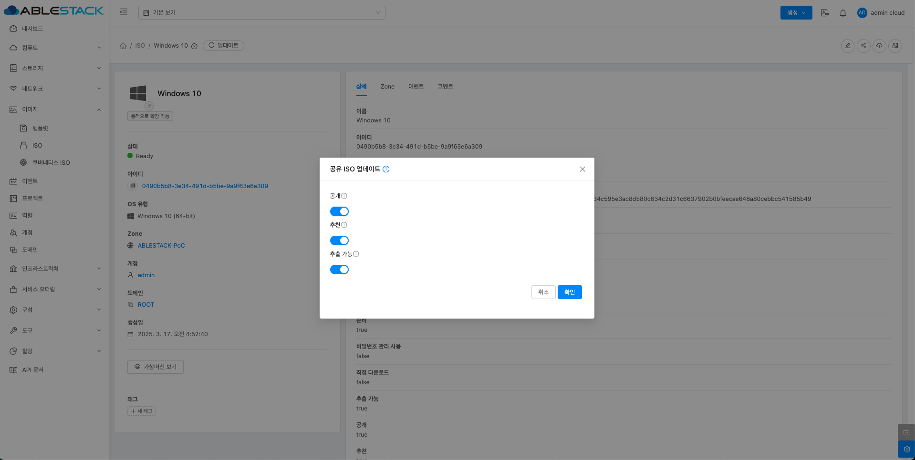Click the info icon next to 추출 가능
Viewport: 915px width, 460px height.
point(356,254)
